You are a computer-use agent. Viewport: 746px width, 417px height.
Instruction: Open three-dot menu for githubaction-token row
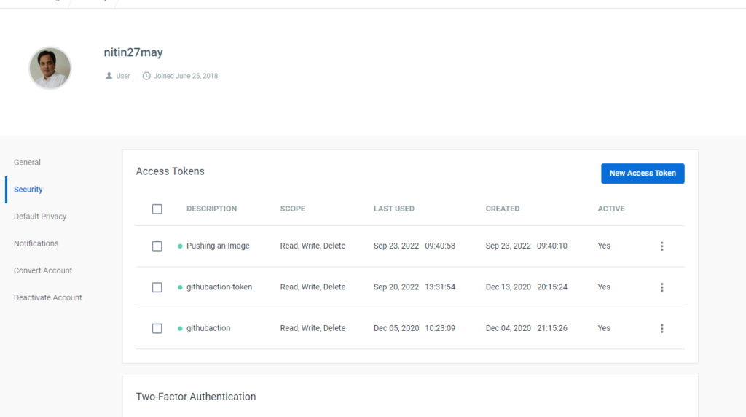(x=661, y=287)
